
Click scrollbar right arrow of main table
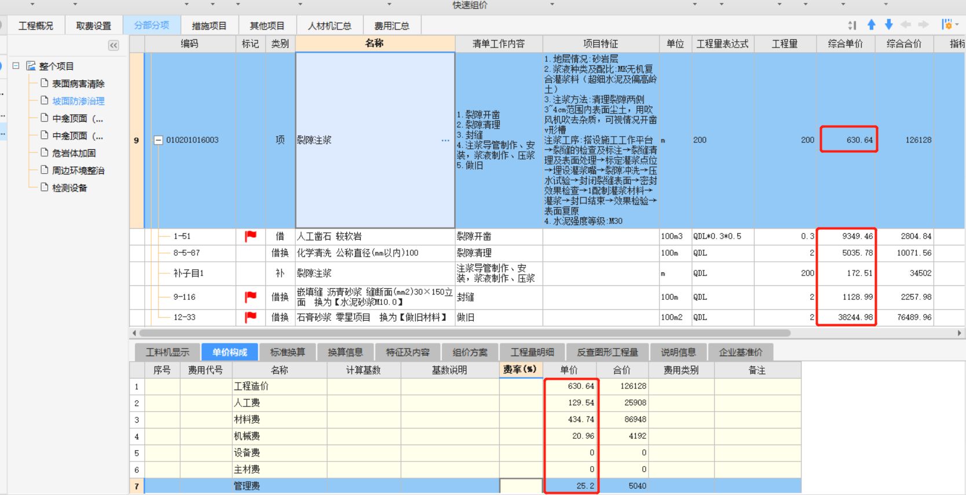click(x=959, y=333)
